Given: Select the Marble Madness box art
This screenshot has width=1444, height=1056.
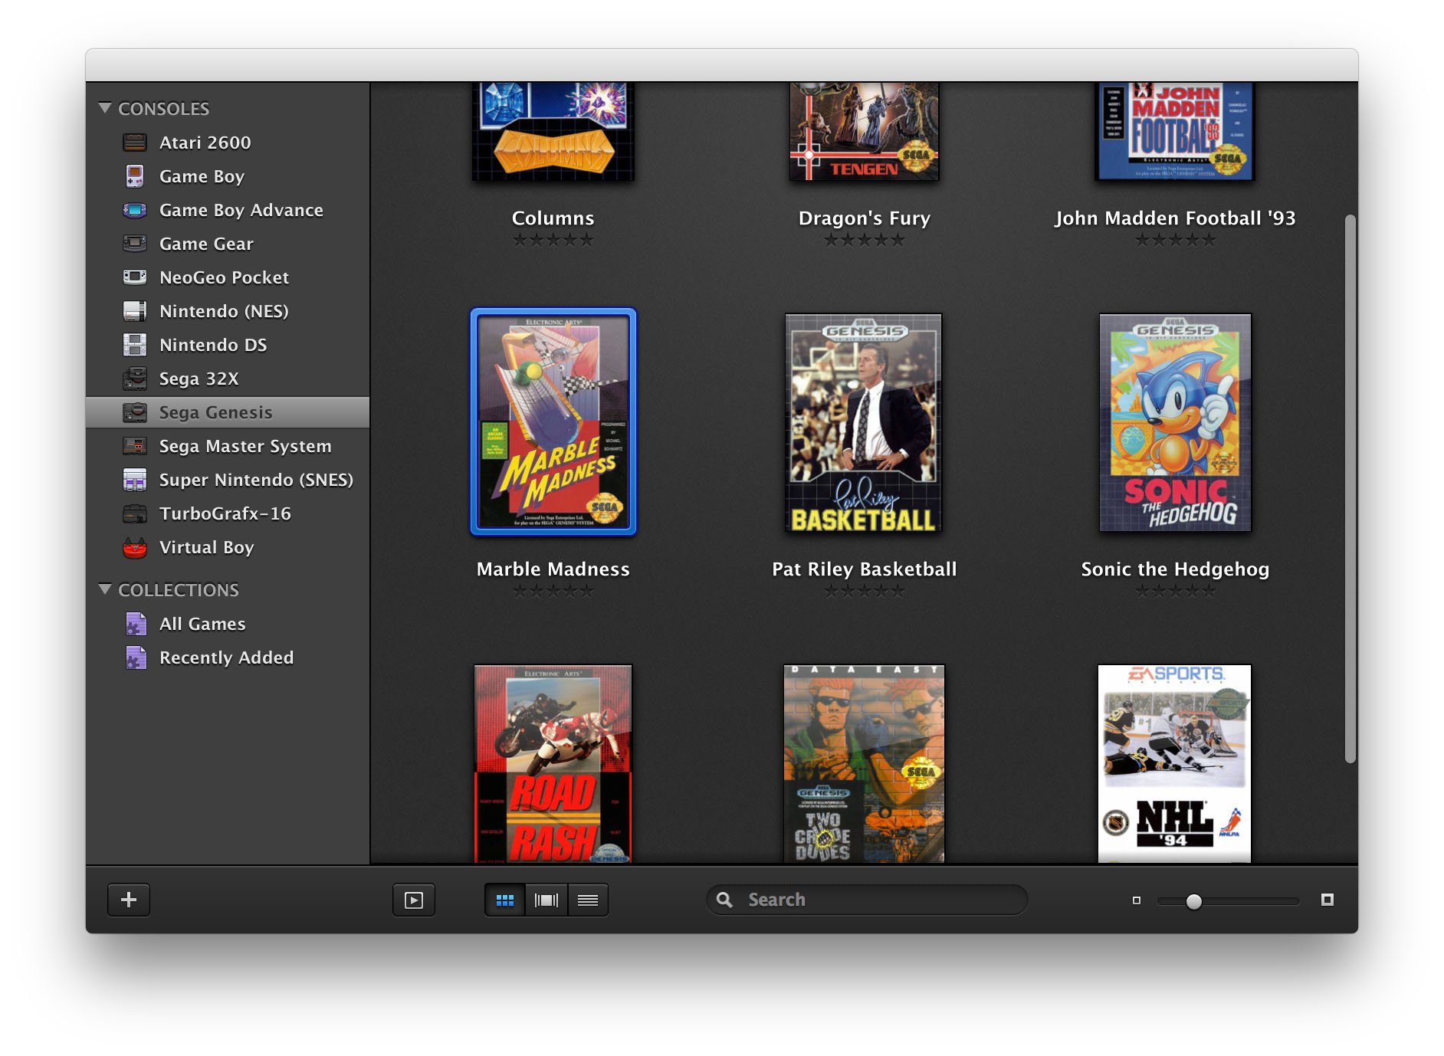Looking at the screenshot, I should pos(553,421).
